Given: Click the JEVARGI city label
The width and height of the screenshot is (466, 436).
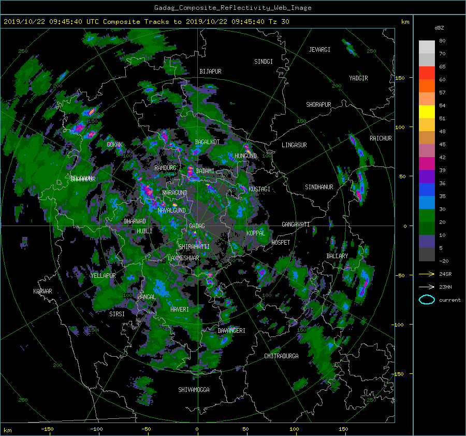Looking at the screenshot, I should pos(319,50).
